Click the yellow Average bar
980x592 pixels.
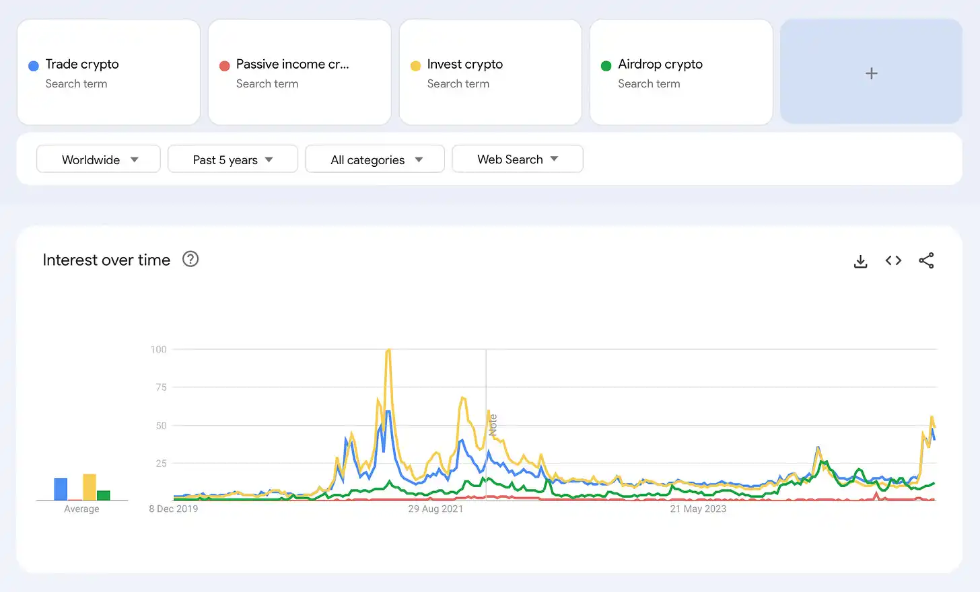(x=90, y=487)
